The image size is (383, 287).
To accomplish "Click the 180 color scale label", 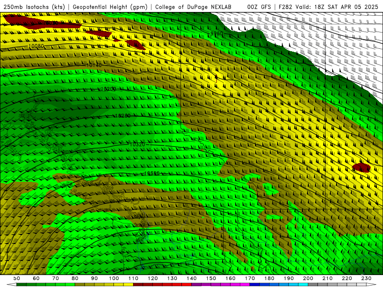I will coord(270,278).
